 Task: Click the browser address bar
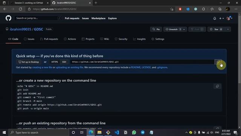click(98, 9)
